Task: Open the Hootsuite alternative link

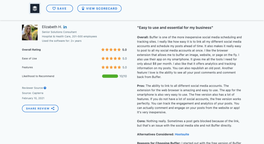Action: pyautogui.click(x=182, y=134)
